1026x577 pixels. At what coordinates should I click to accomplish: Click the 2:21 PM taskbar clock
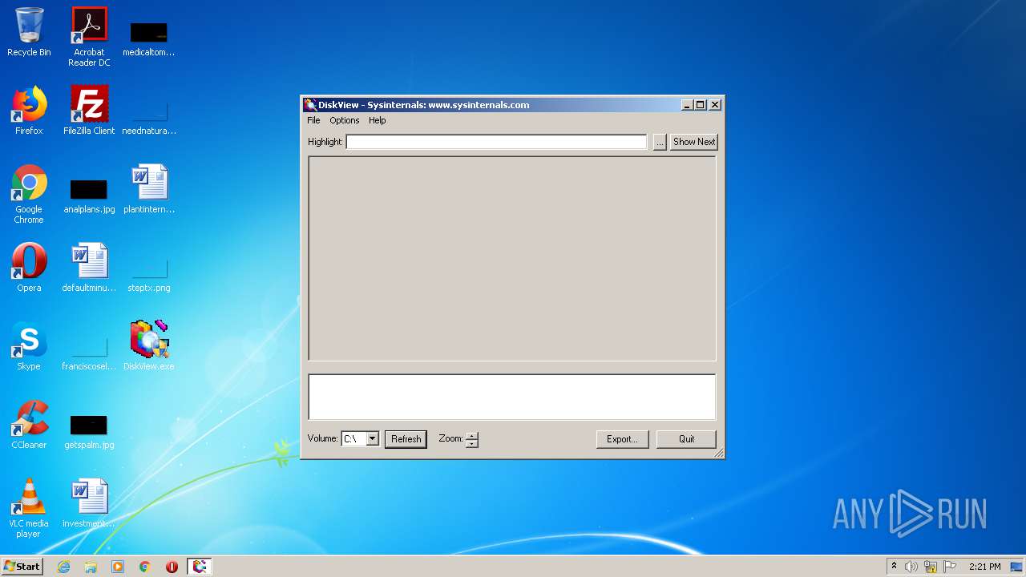coord(984,567)
